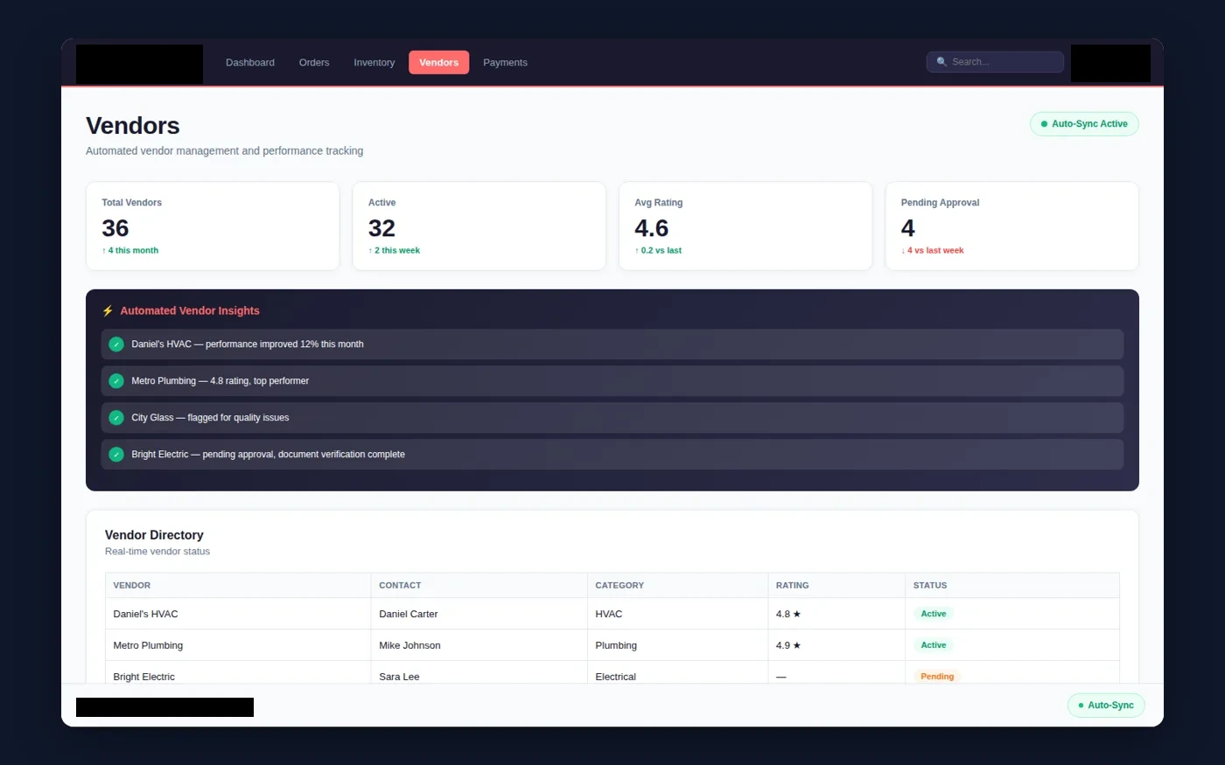This screenshot has height=765, width=1225.
Task: Click the Automated Vendor Insights heading
Action: coord(190,310)
